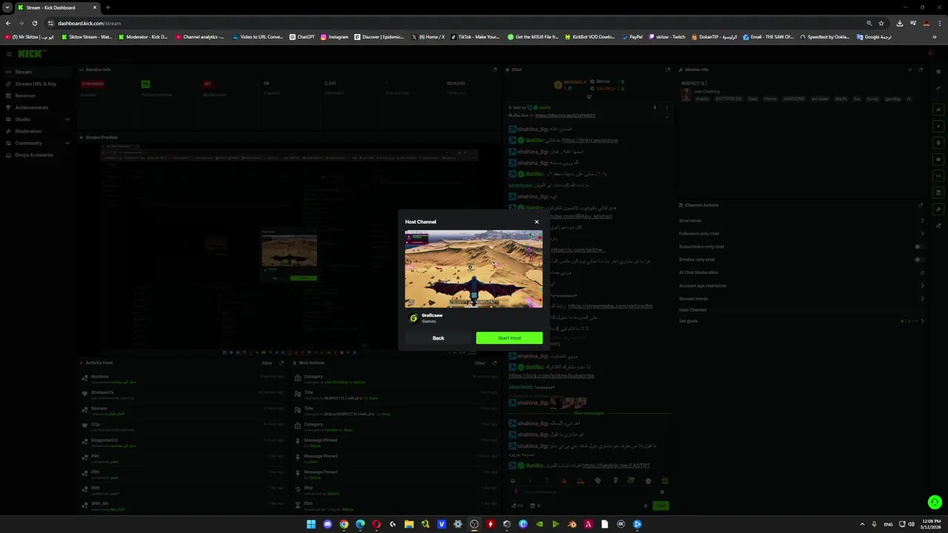Toggle the dashboard hamburger menu icon
Viewport: 948px width, 533px height.
coord(9,53)
